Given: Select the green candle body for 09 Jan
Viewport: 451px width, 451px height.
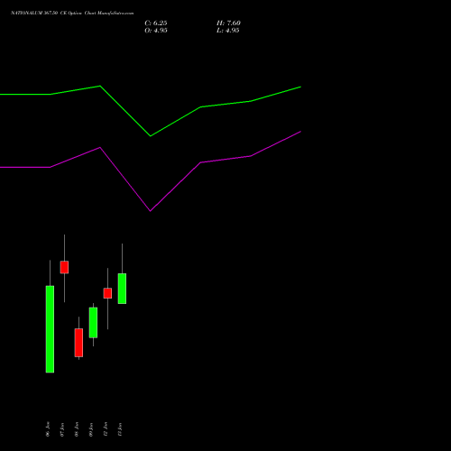Looking at the screenshot, I should click(93, 323).
